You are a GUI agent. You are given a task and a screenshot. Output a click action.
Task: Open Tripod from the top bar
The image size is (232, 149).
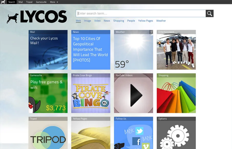[x=29, y=2]
